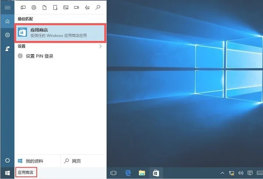The image size is (263, 179).
Task: Filter results by documents icon
Action: [x=44, y=7]
